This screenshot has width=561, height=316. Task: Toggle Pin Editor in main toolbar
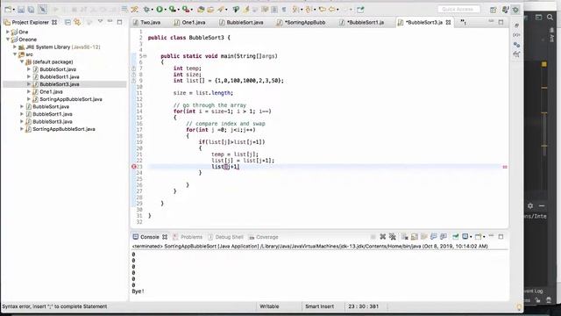pos(360,10)
